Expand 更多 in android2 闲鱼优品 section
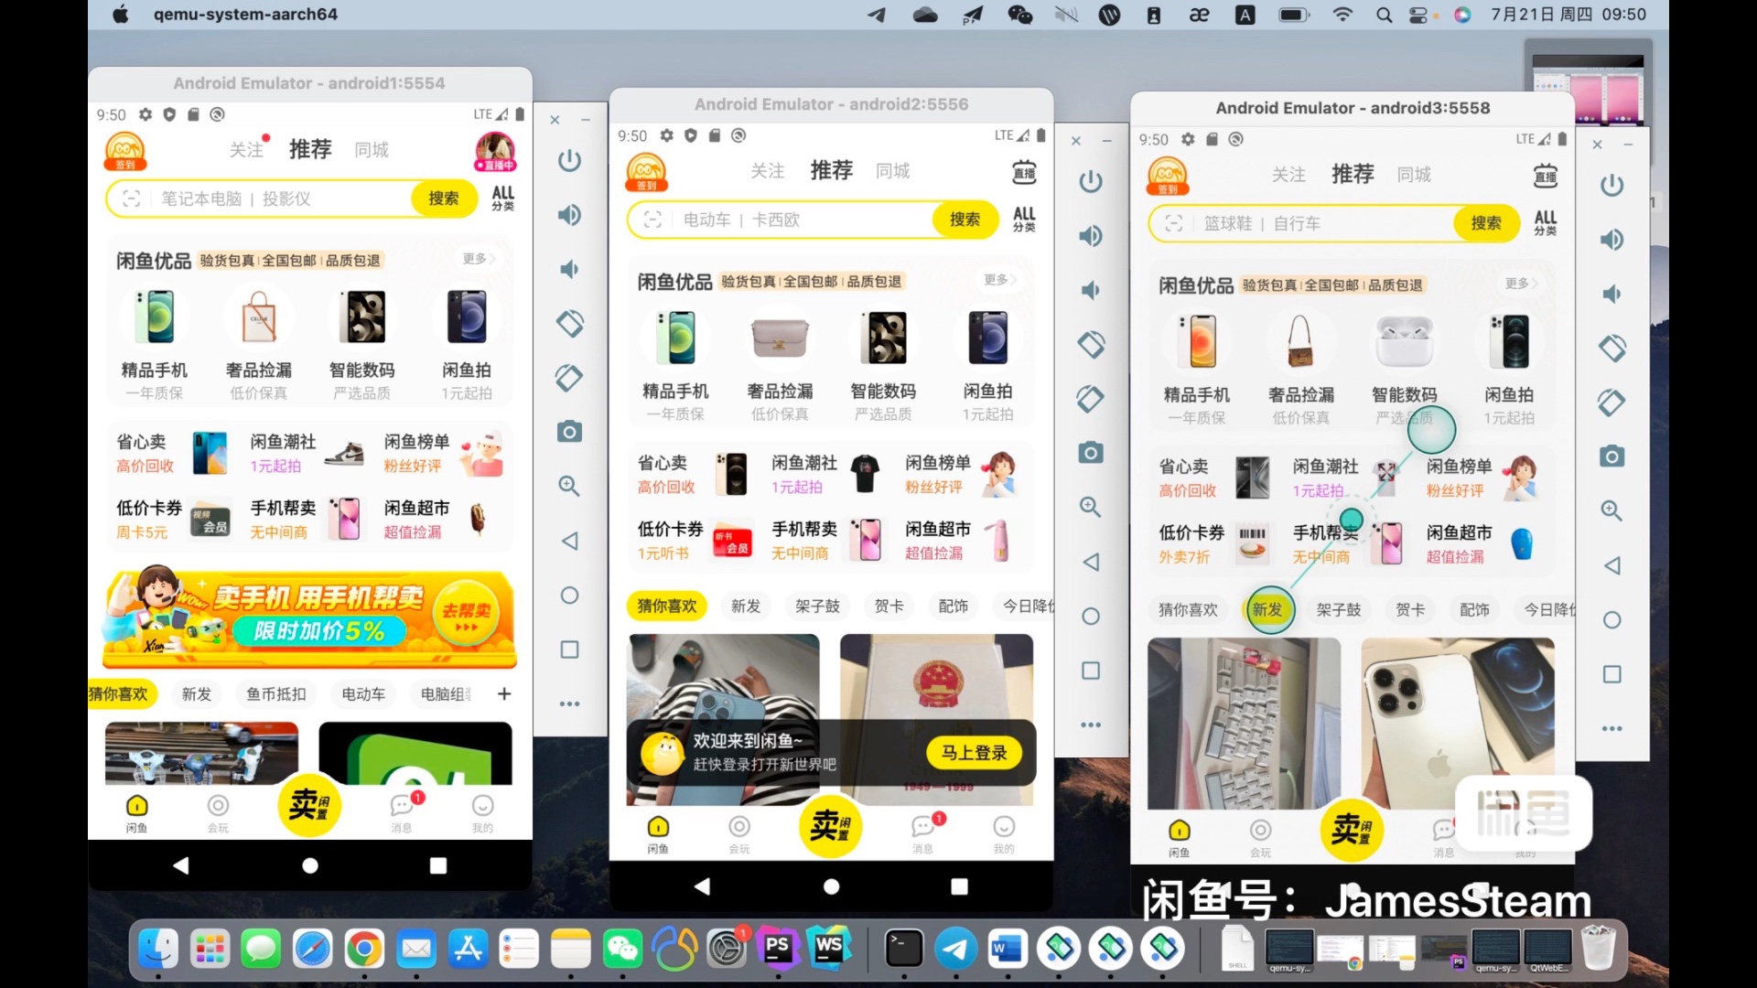The width and height of the screenshot is (1757, 988). 999,280
